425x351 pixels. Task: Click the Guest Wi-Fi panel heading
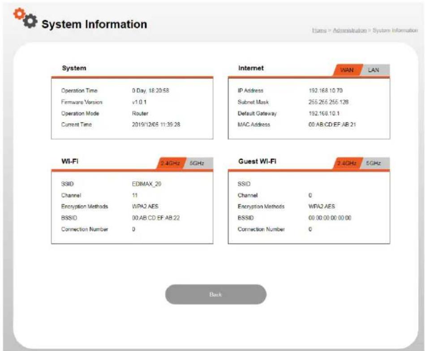click(x=258, y=161)
